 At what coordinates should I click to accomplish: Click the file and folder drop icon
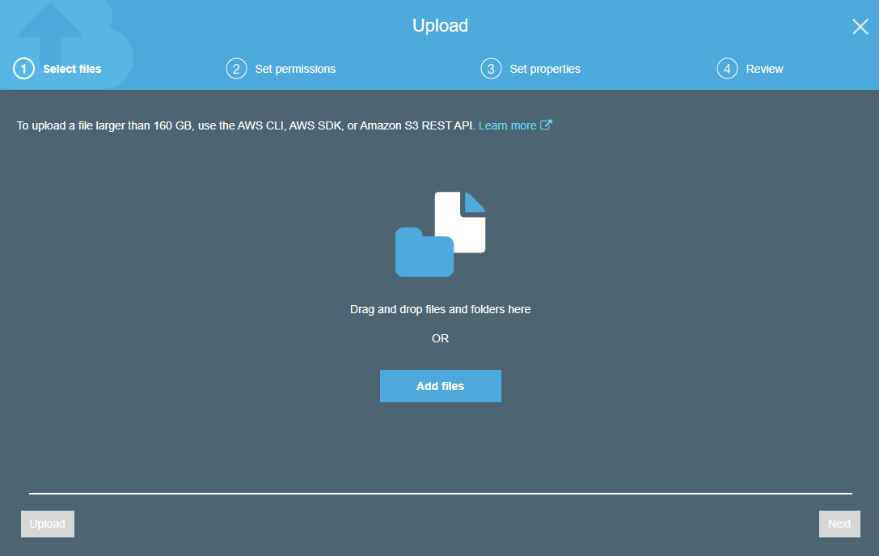440,234
